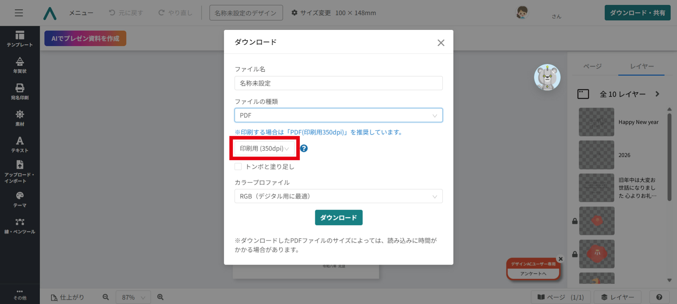The image size is (677, 304).
Task: Click the teal ダウンロード button in dialog
Action: click(x=338, y=218)
